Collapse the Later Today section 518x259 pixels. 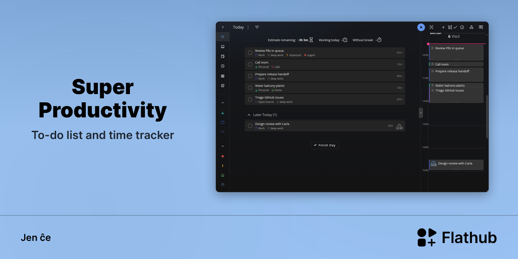(249, 115)
